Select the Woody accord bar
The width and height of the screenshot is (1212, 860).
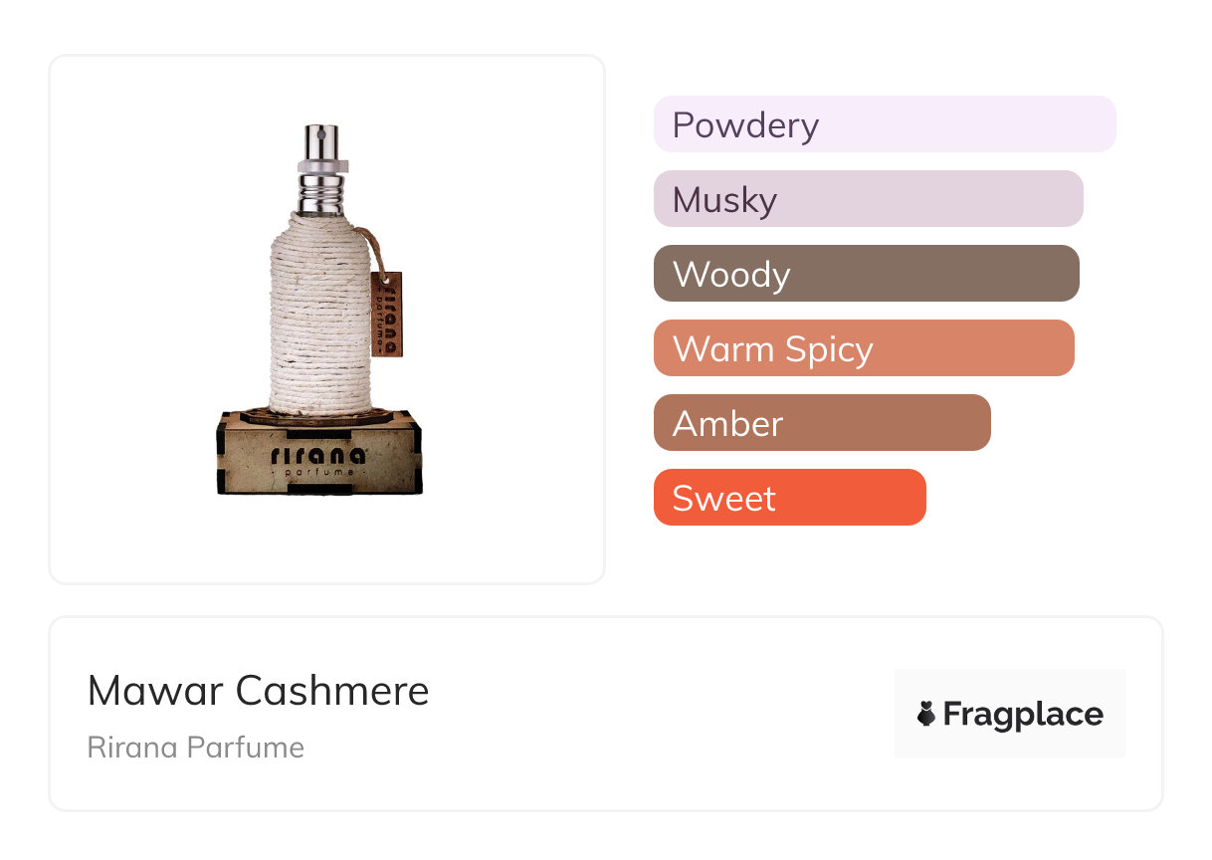tap(866, 274)
